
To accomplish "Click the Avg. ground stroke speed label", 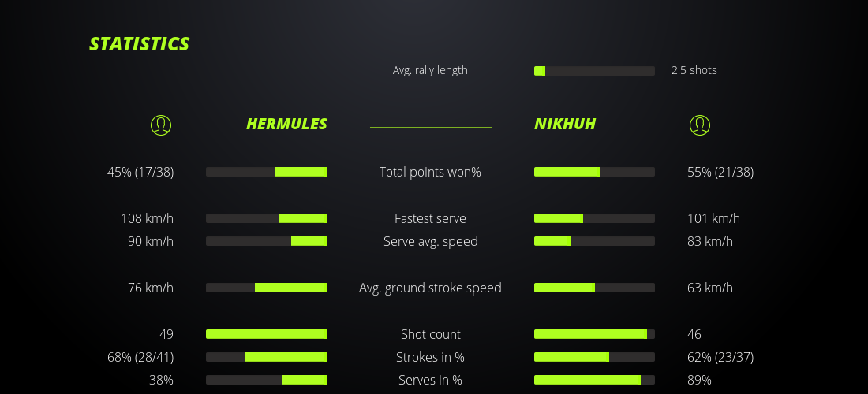I will click(x=430, y=288).
